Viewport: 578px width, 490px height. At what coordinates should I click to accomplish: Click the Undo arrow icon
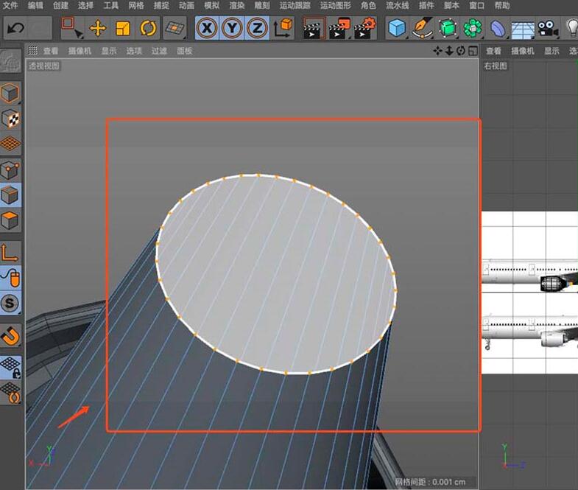click(15, 29)
